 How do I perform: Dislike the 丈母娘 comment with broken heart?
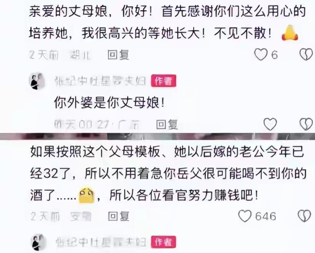click(x=306, y=55)
